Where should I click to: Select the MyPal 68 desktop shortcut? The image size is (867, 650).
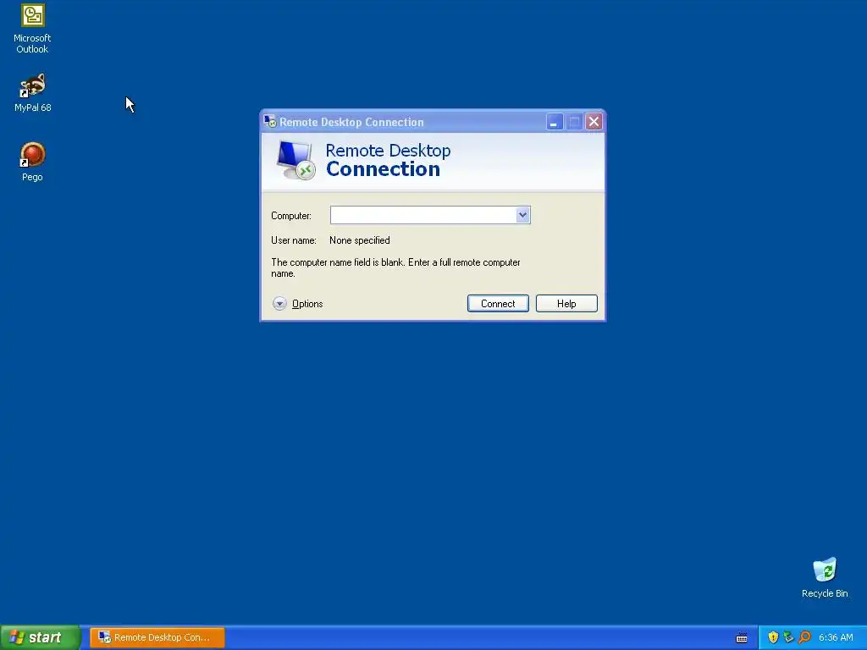[x=33, y=93]
